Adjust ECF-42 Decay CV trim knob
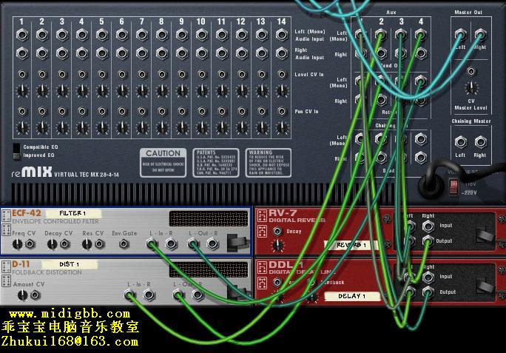This screenshot has width=506, height=353. tap(52, 244)
